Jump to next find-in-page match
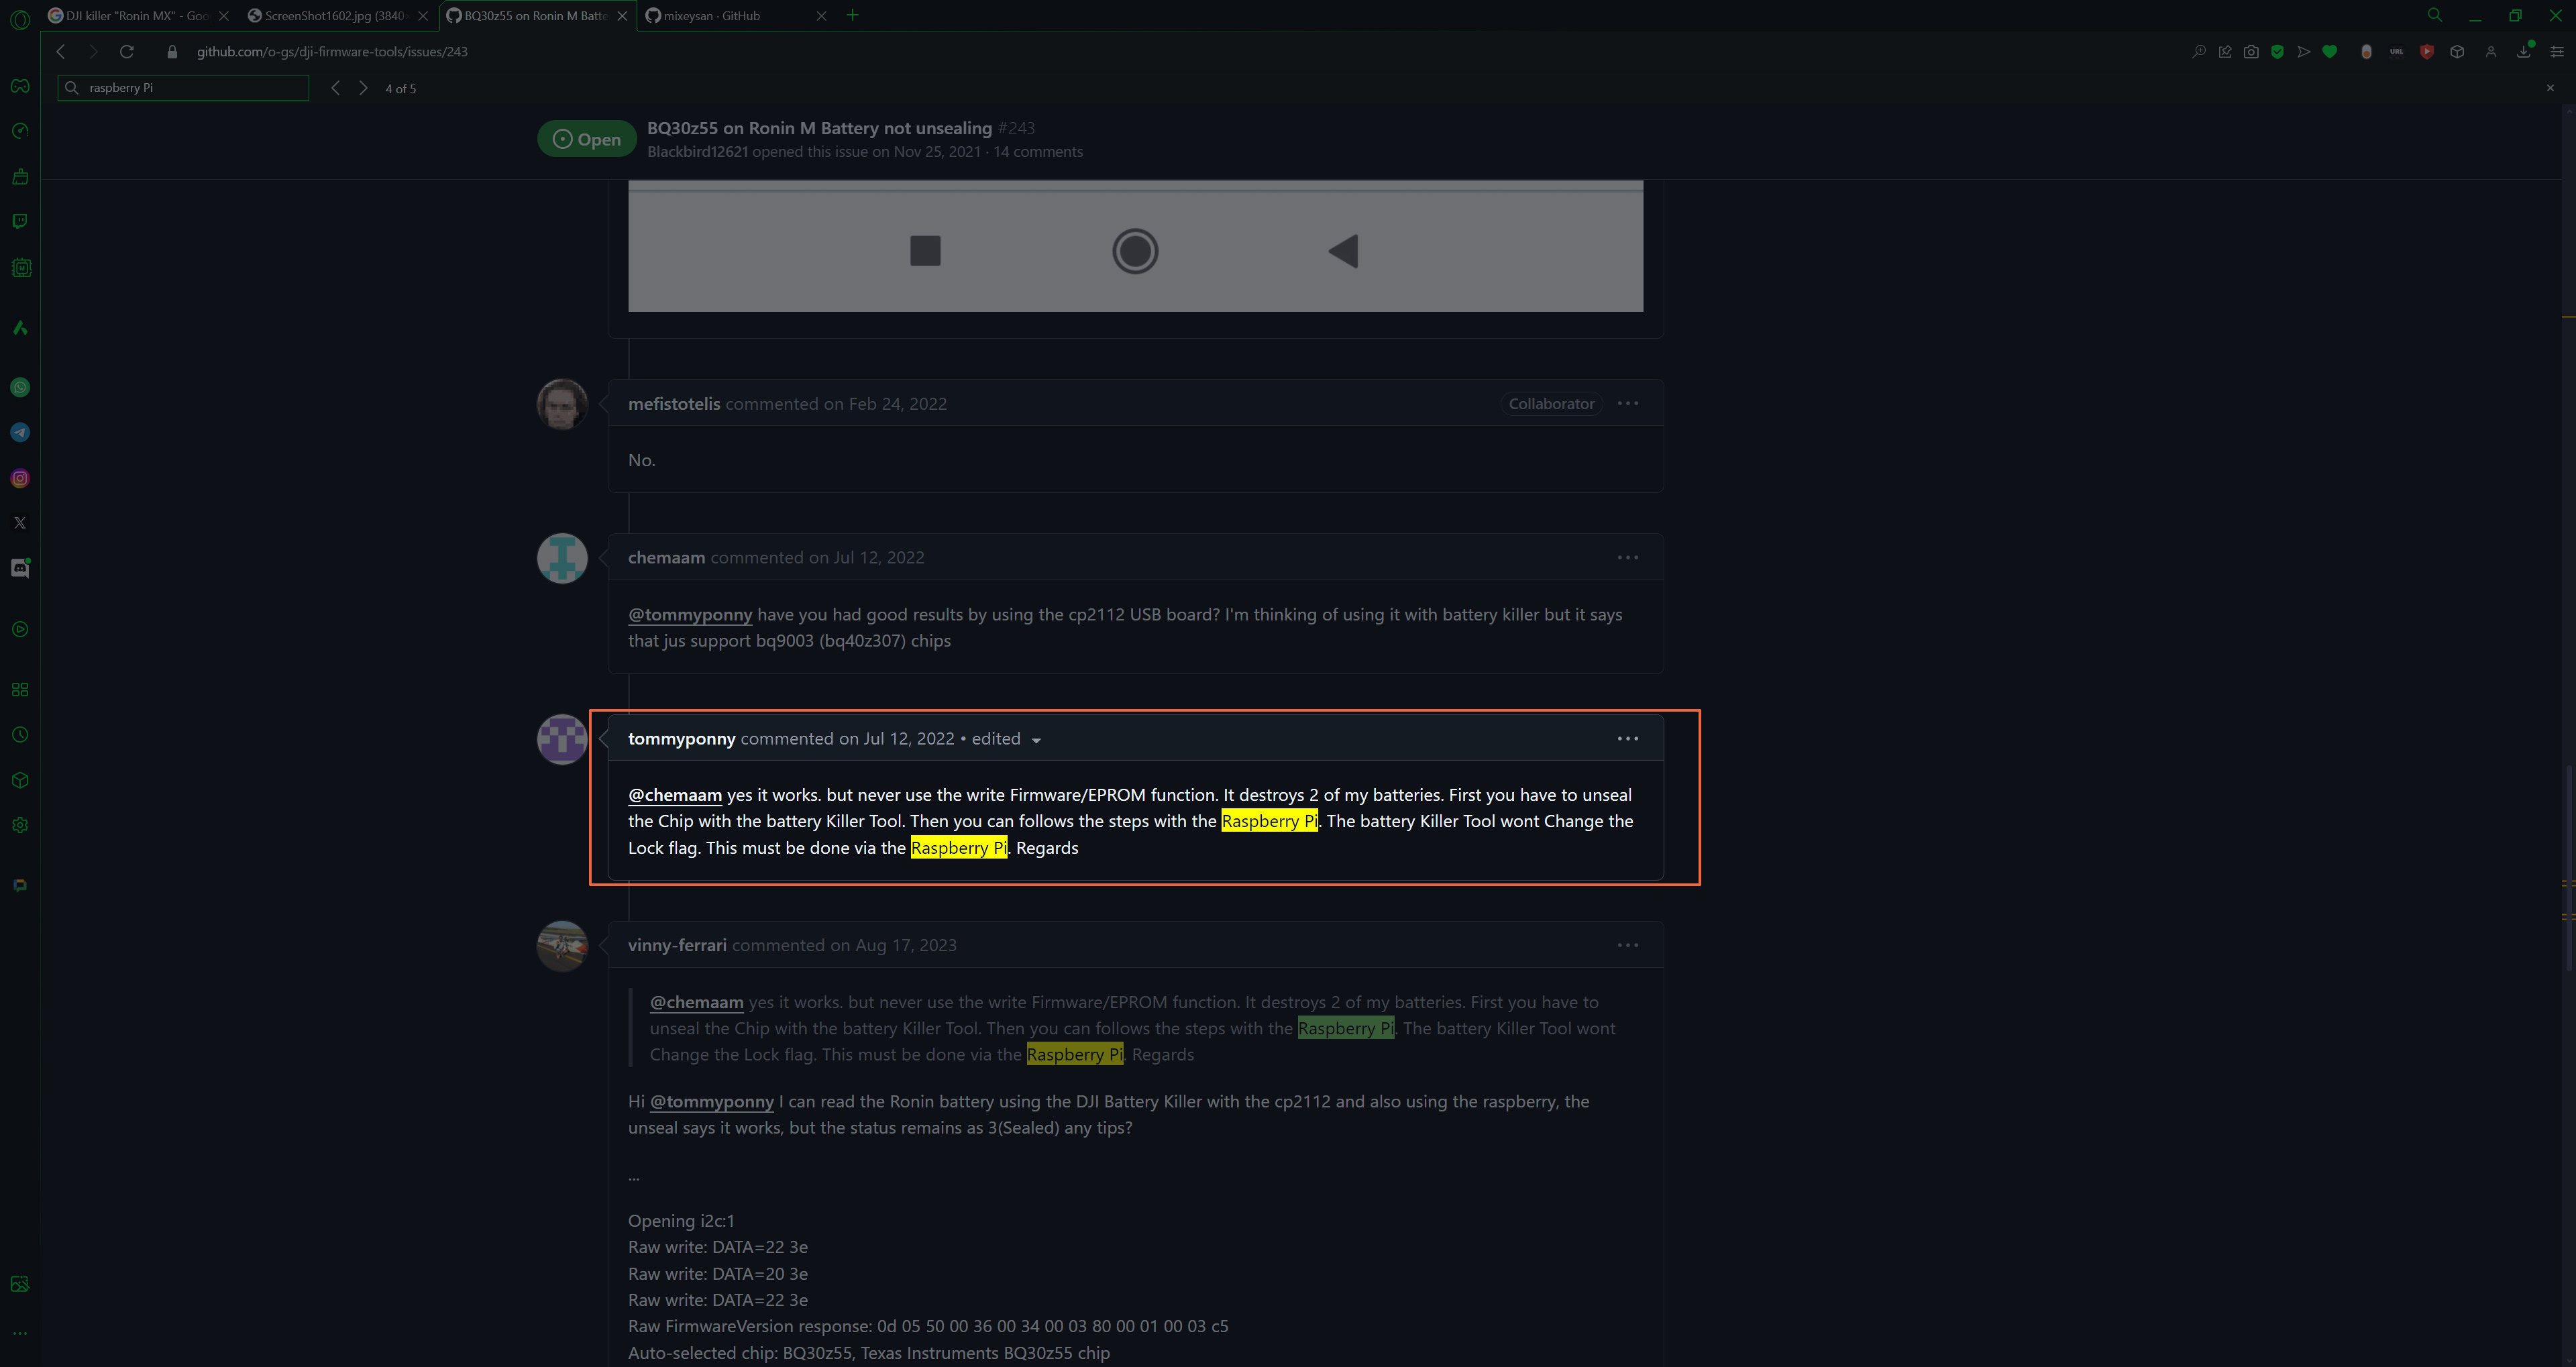 363,88
